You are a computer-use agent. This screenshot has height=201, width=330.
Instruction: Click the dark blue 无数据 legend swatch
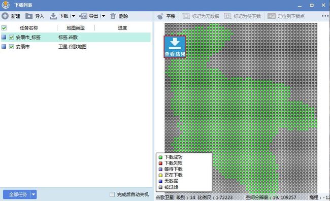160,181
